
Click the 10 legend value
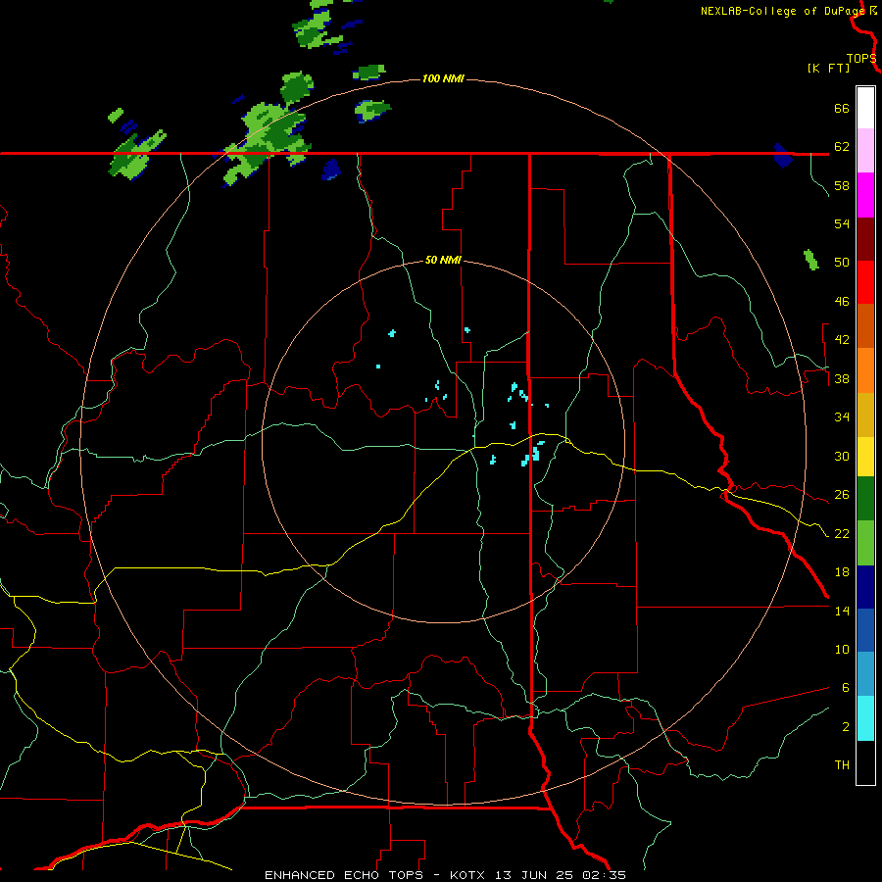point(842,650)
